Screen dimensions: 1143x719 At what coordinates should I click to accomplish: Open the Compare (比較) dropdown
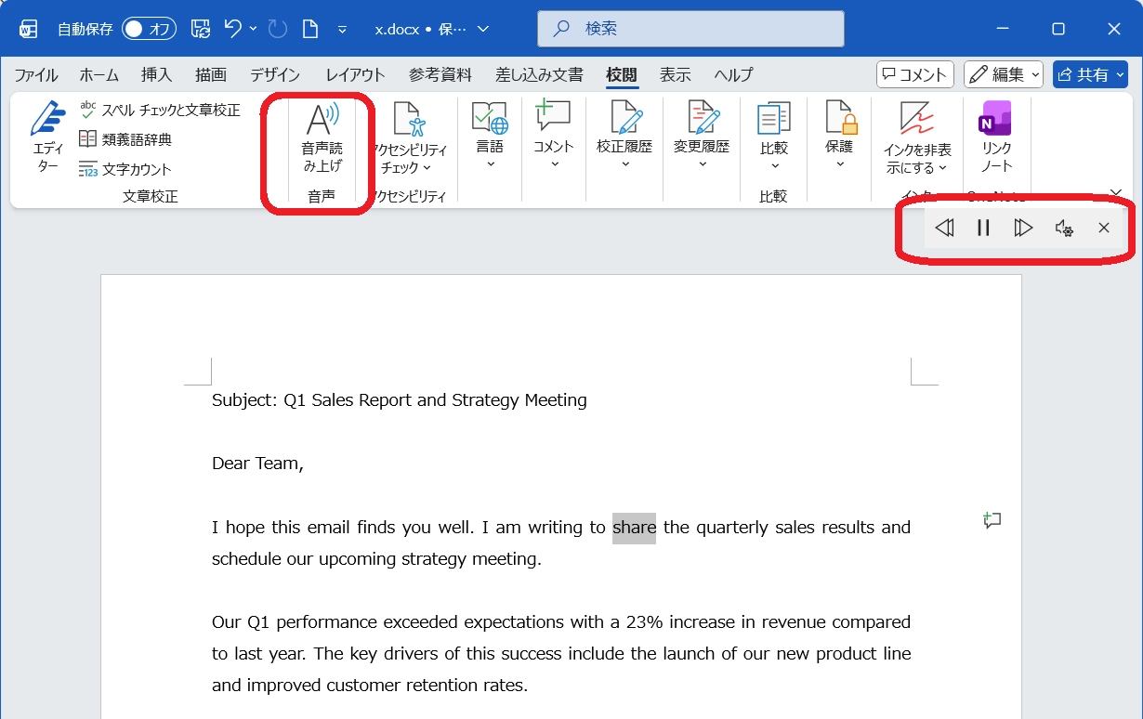[773, 137]
